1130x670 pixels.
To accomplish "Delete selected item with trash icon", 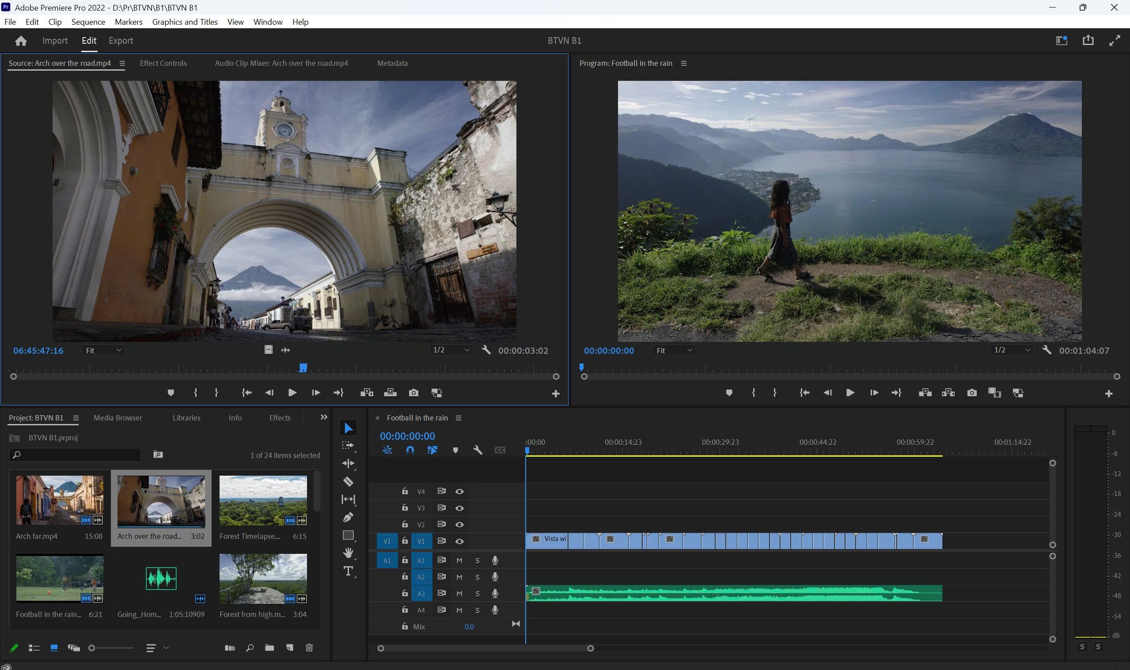I will coord(309,648).
